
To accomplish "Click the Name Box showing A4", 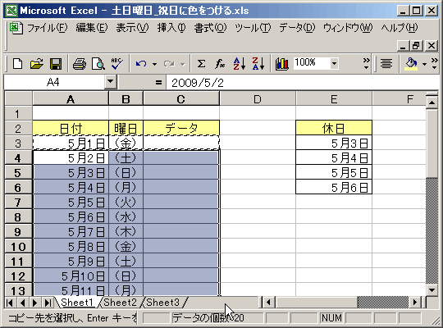I will pyautogui.click(x=53, y=82).
